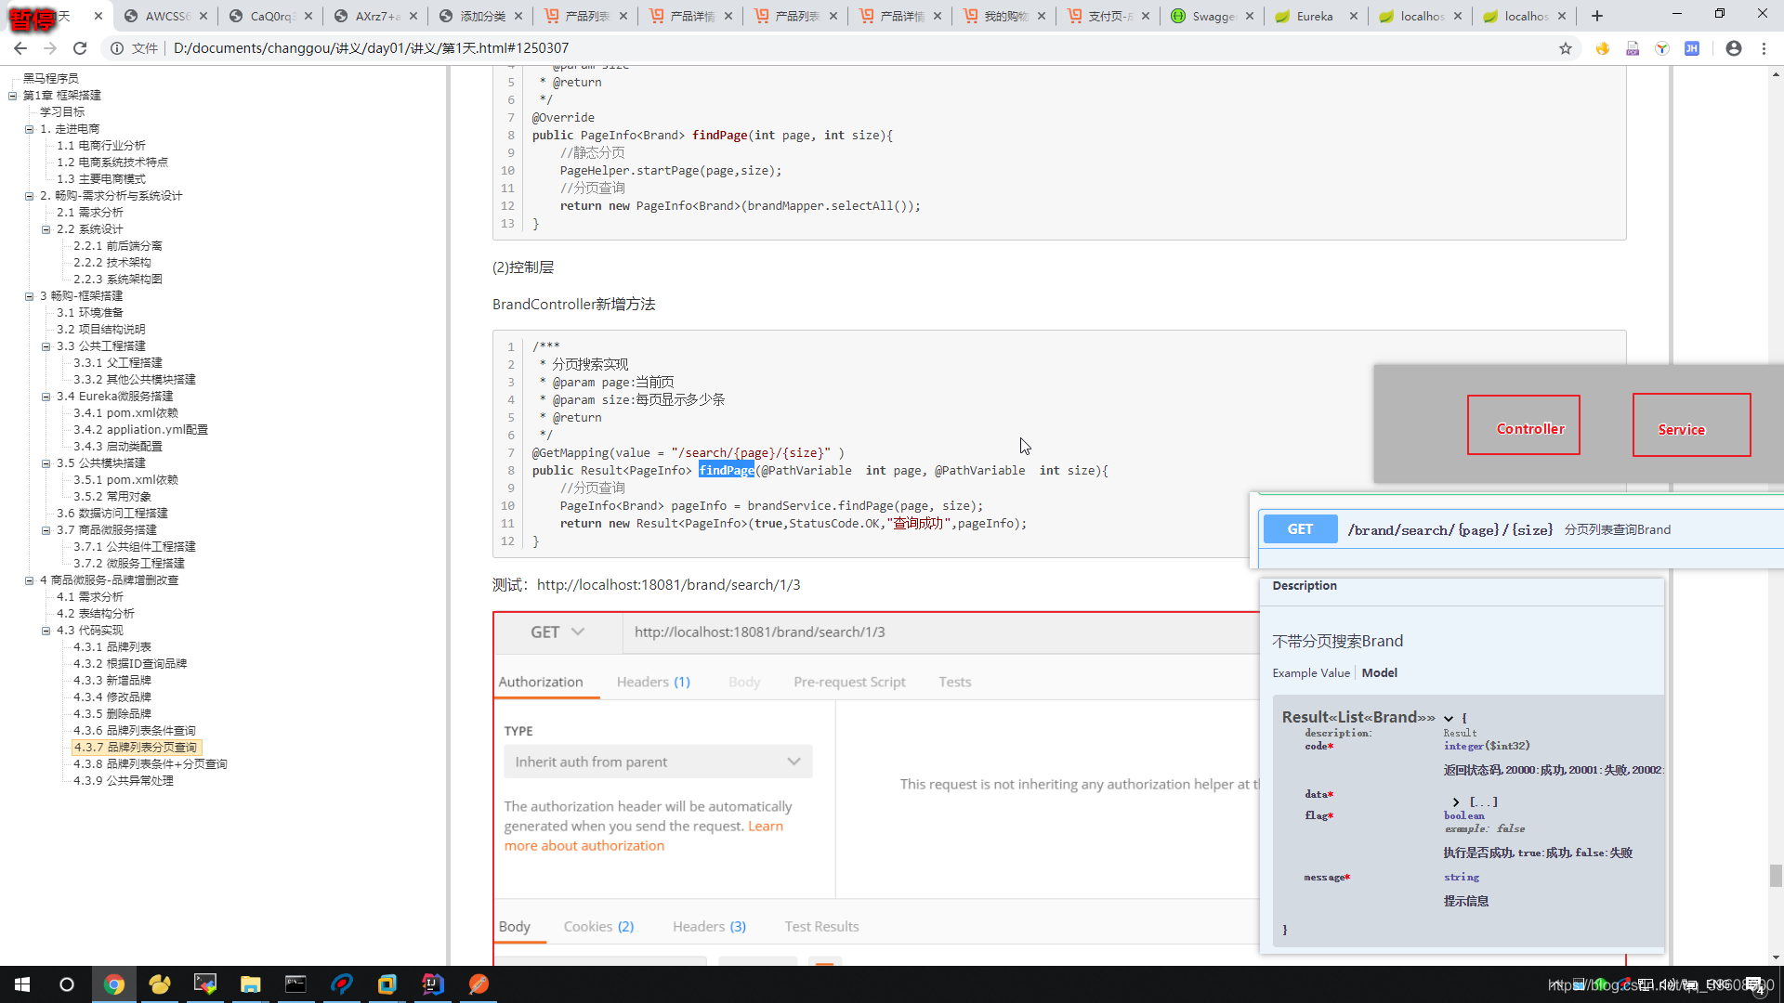This screenshot has height=1003, width=1784.
Task: Click the refresh/reload icon in browser toolbar
Action: point(80,46)
